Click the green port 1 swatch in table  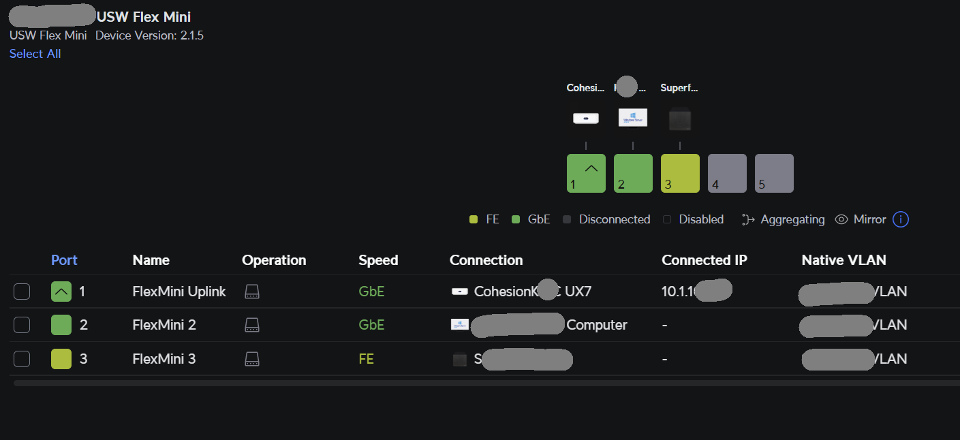[x=61, y=292]
